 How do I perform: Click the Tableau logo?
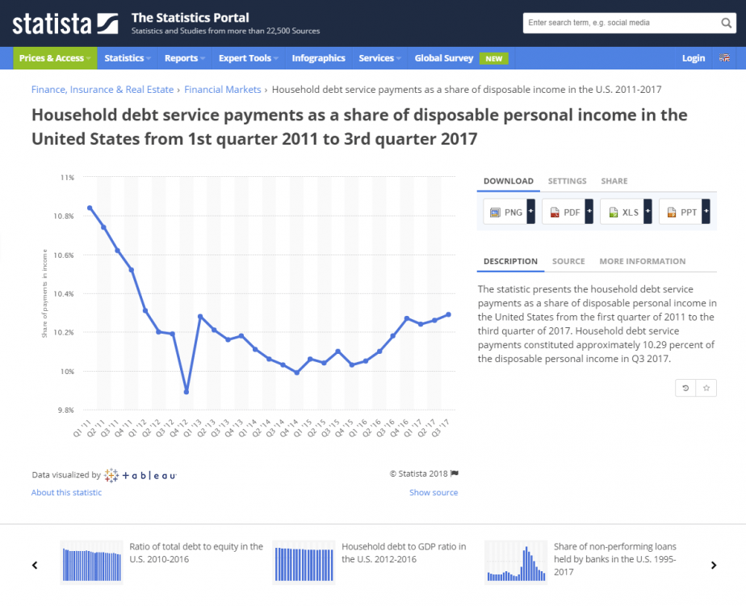(x=140, y=475)
